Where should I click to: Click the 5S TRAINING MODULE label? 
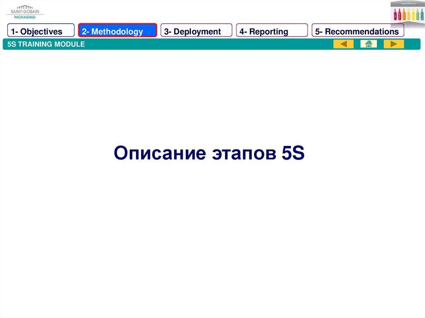coord(46,44)
